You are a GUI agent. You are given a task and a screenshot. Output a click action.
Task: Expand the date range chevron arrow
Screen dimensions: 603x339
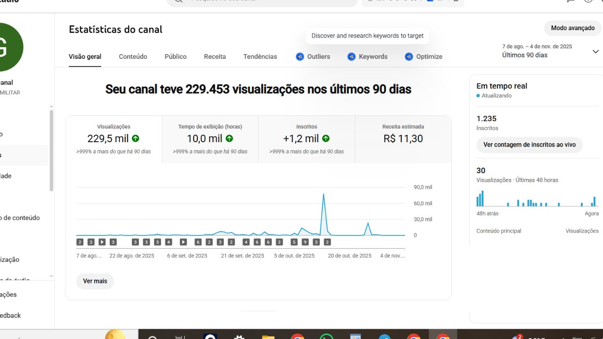pos(595,52)
